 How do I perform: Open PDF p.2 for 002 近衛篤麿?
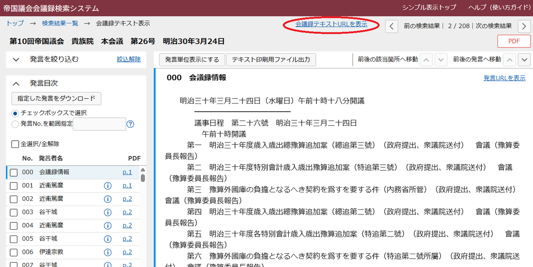(x=127, y=199)
